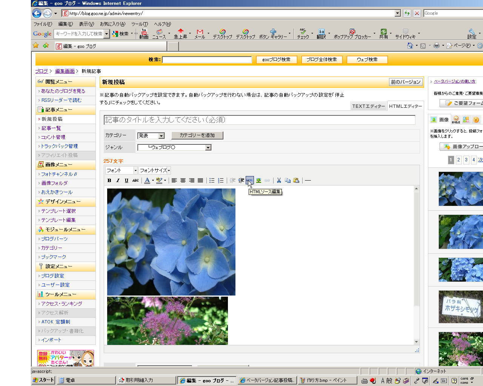The width and height of the screenshot is (483, 386).
Task: Select the center align icon
Action: coord(183,181)
